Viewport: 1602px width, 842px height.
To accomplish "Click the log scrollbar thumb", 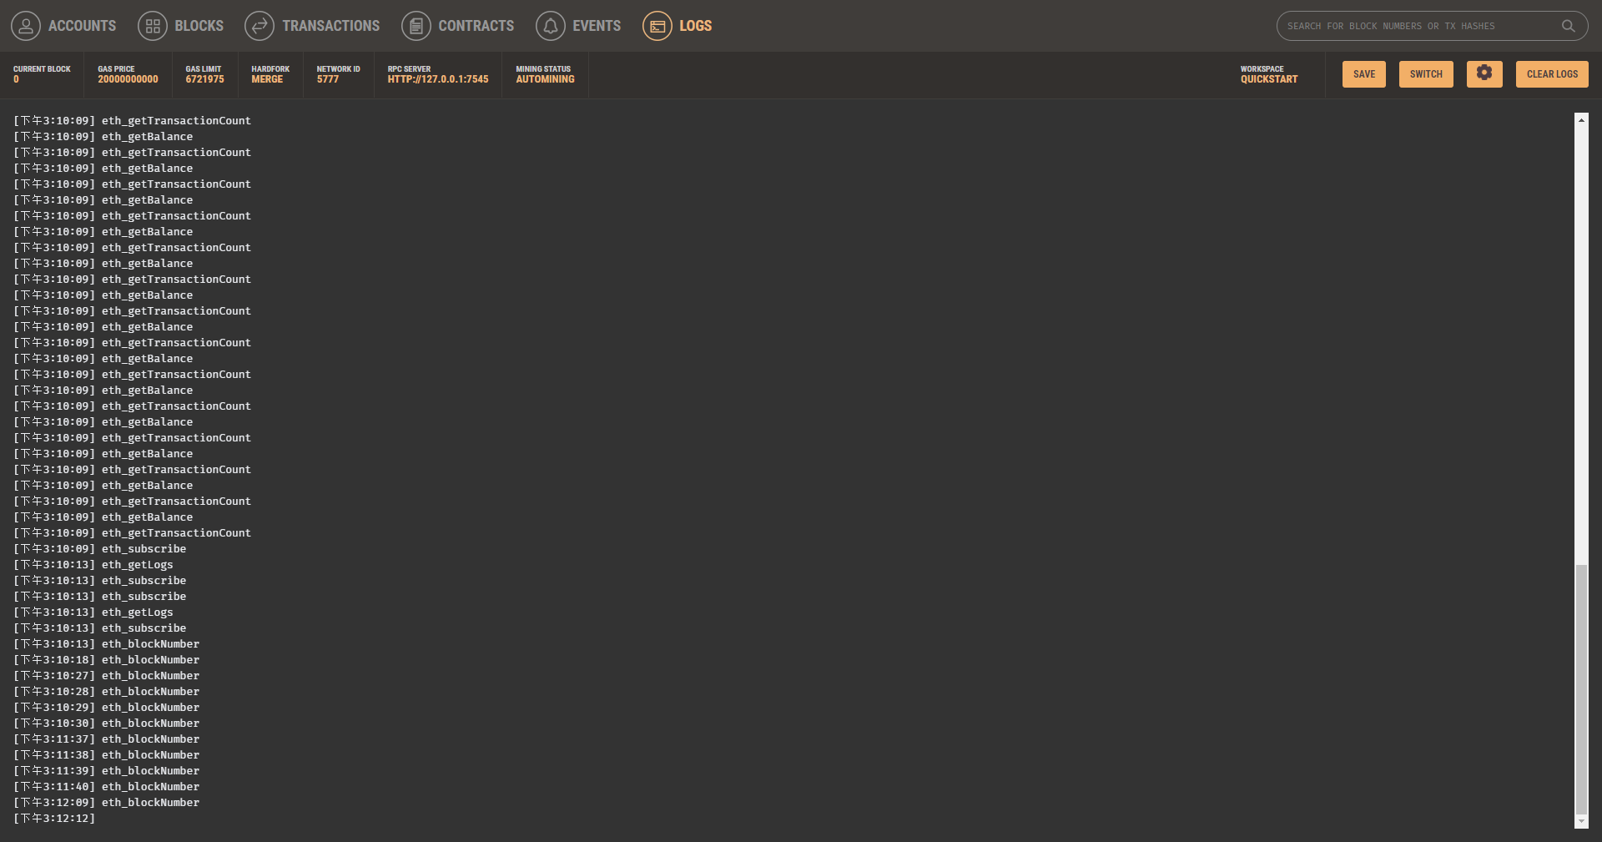I will (1581, 689).
